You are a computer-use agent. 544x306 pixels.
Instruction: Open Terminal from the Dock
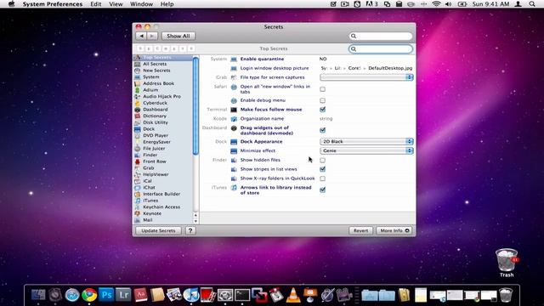(x=242, y=295)
